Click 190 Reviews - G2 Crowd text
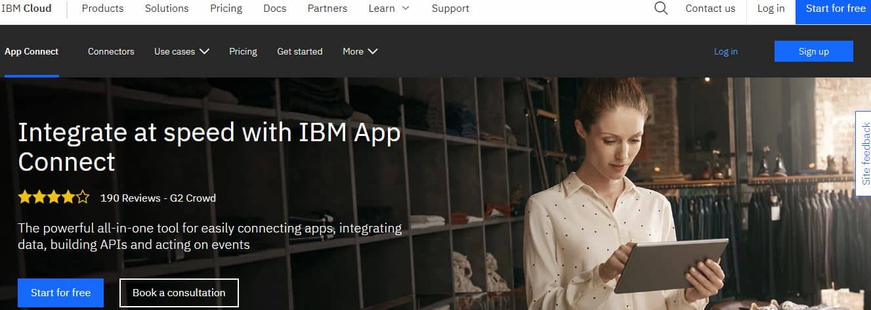Viewport: 871px width, 310px height. click(x=158, y=198)
